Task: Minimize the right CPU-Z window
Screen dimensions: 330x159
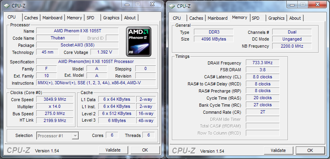Action: [x=292, y=4]
